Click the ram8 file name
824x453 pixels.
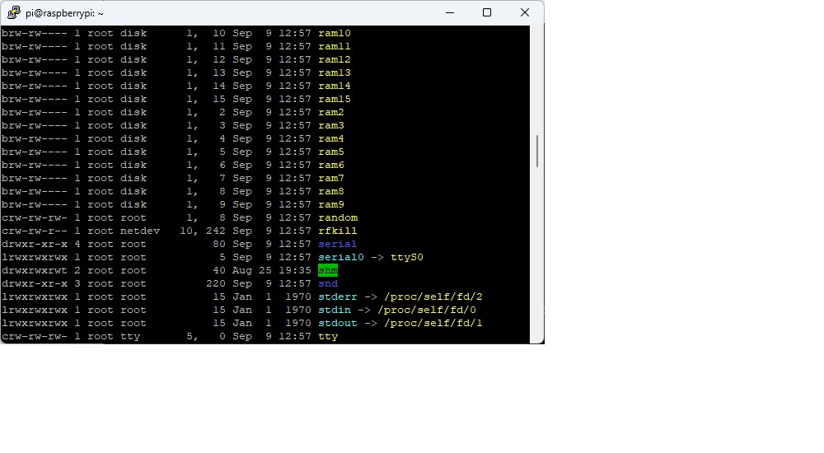[331, 191]
